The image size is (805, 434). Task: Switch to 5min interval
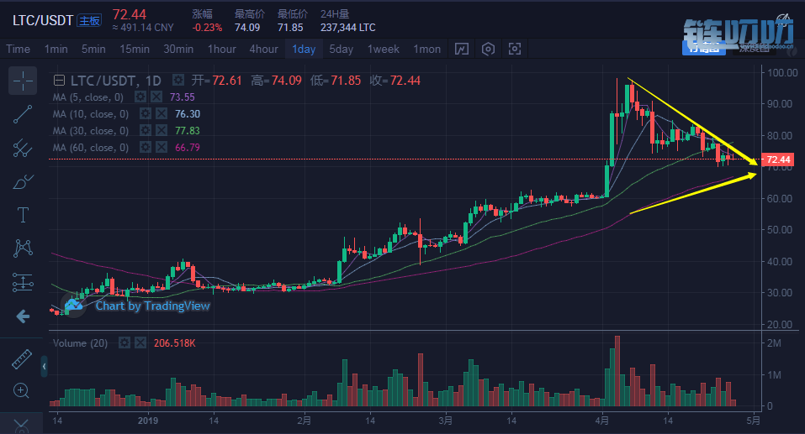coord(93,50)
